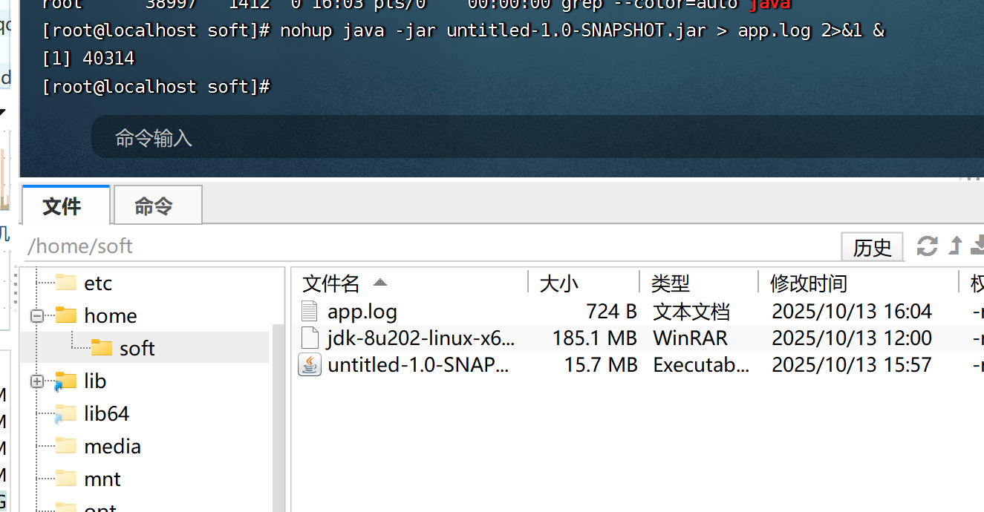Switch to the 文件 tab
The height and width of the screenshot is (512, 984).
point(65,205)
